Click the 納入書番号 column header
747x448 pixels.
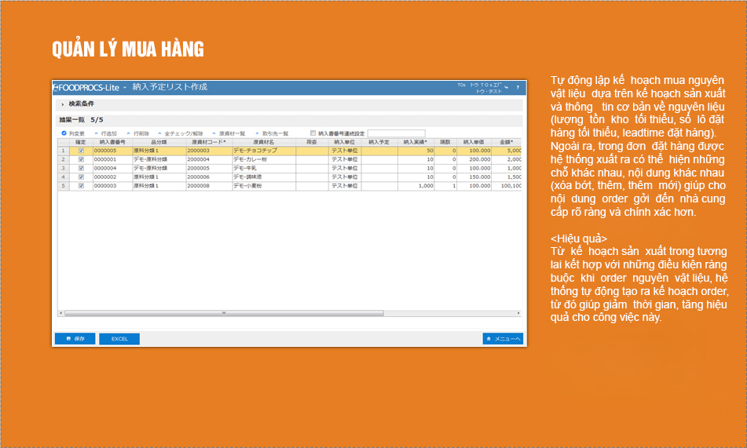pos(112,142)
